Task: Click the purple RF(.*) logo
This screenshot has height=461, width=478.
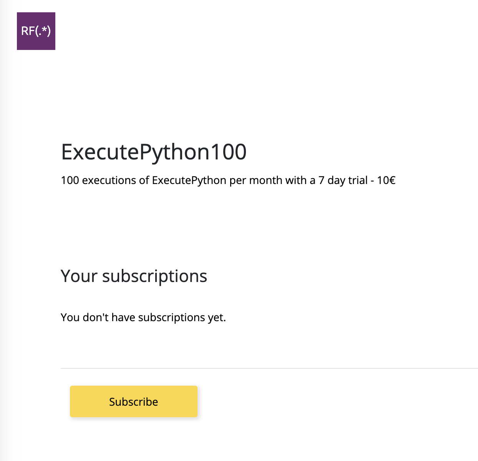Action: [x=36, y=31]
